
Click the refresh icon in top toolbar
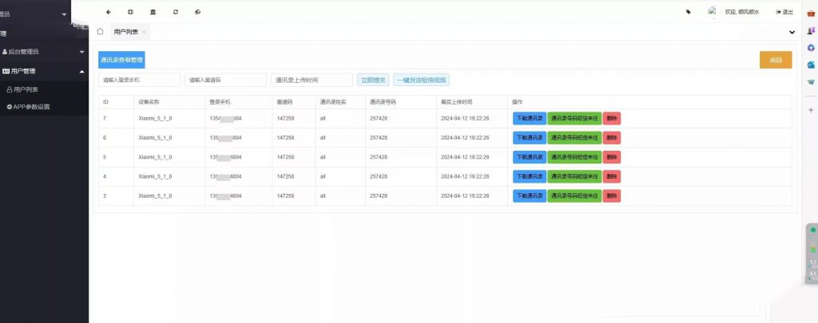(175, 12)
